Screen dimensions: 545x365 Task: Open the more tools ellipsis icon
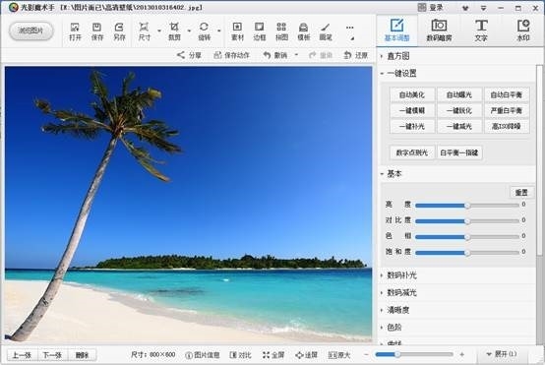350,28
